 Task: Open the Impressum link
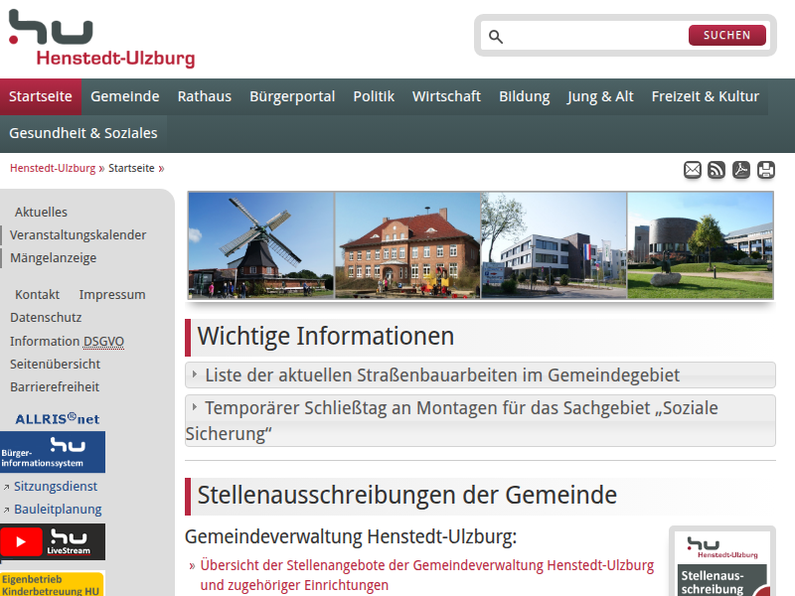[x=112, y=294]
